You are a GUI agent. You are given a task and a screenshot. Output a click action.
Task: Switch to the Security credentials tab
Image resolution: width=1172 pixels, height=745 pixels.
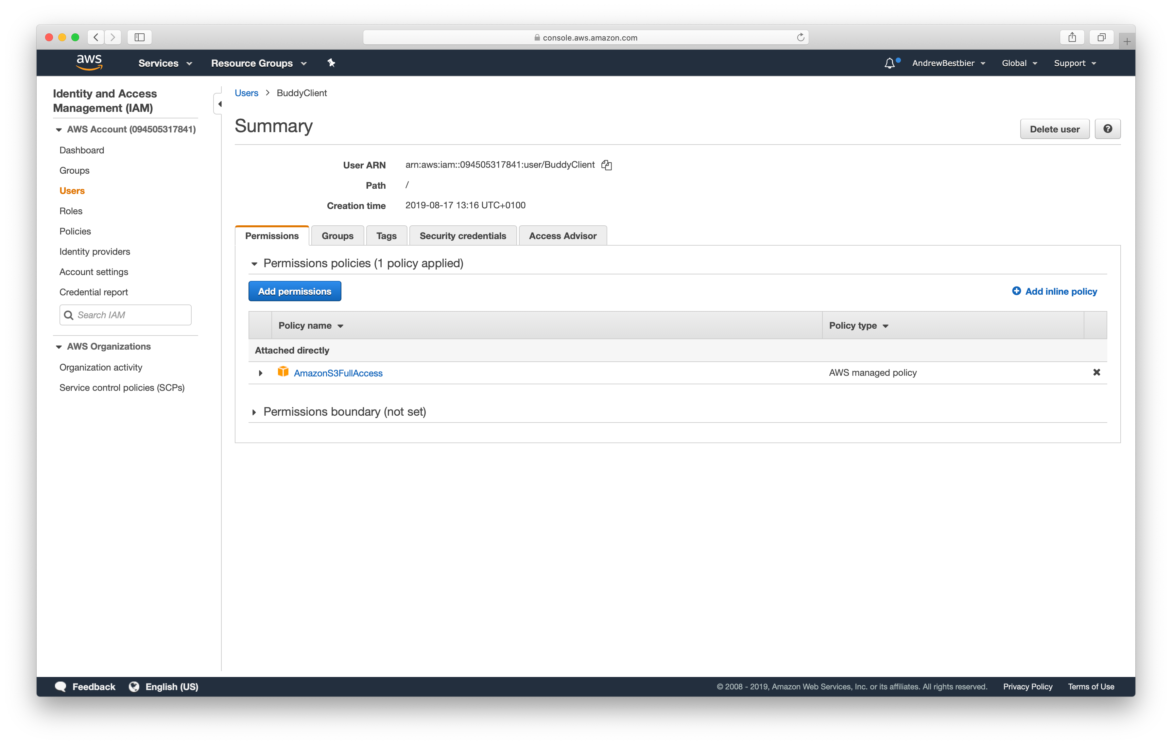pyautogui.click(x=462, y=236)
